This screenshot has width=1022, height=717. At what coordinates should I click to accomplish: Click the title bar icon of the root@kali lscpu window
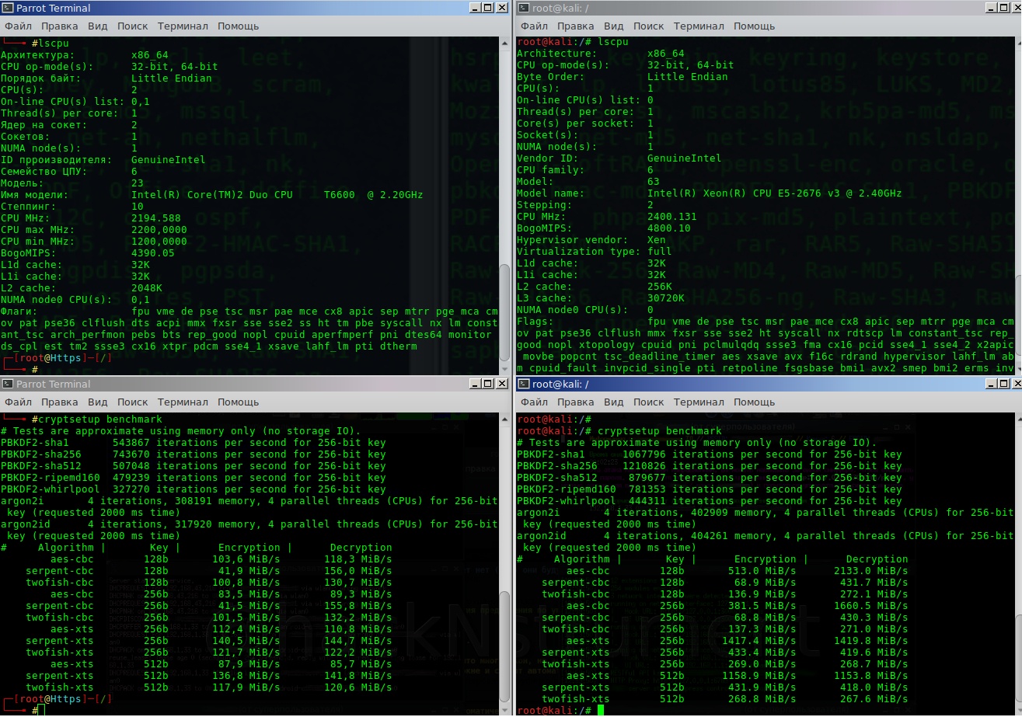point(524,8)
